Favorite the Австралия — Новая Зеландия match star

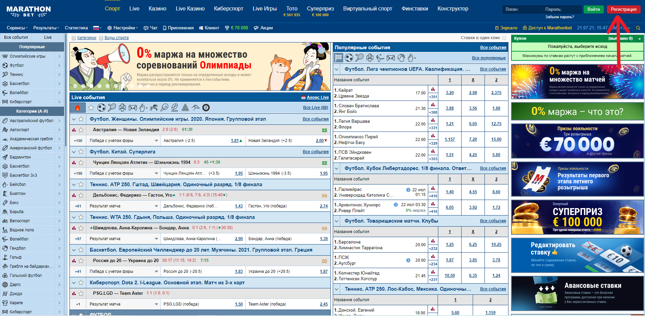pyautogui.click(x=81, y=130)
